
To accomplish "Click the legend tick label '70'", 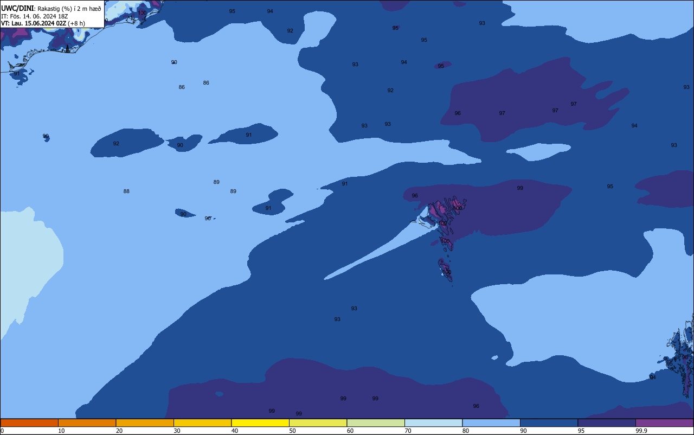I will pyautogui.click(x=408, y=431).
